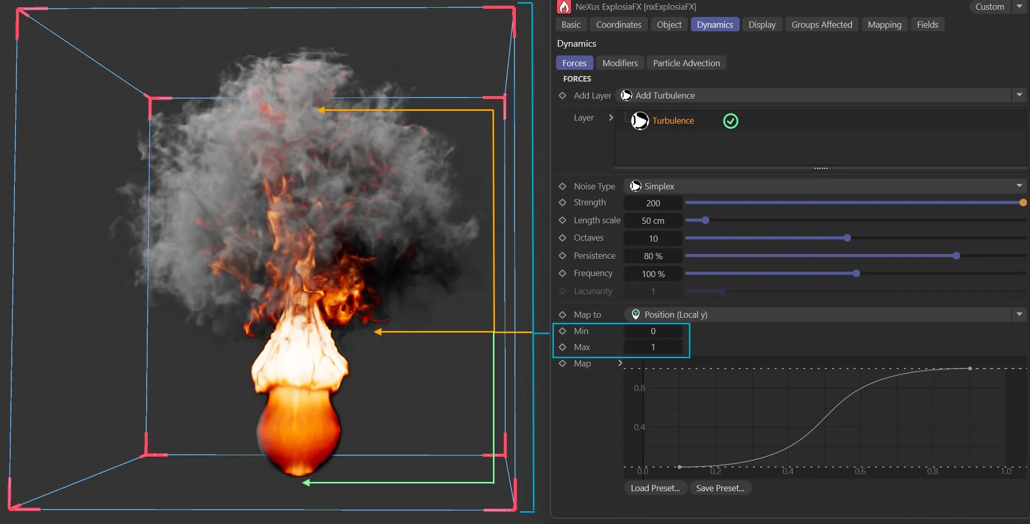Click the keyframe diamond next to Noise Type
The image size is (1030, 524).
(562, 186)
